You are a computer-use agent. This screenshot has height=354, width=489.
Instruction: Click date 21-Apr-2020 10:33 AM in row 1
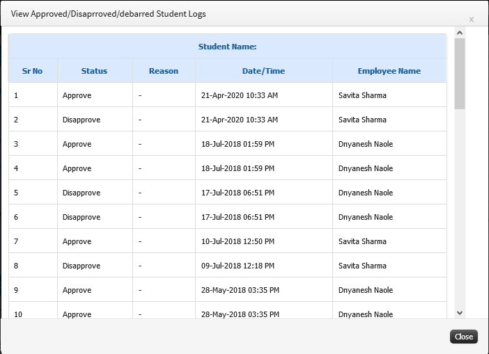(x=240, y=95)
